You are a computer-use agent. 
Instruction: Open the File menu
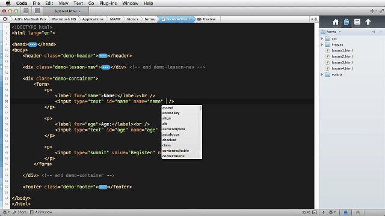(x=36, y=3)
